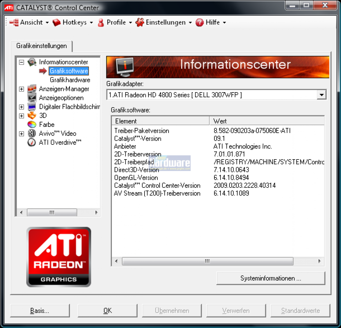The height and width of the screenshot is (328, 341).
Task: Click the ATI logo in title bar
Action: coord(9,8)
